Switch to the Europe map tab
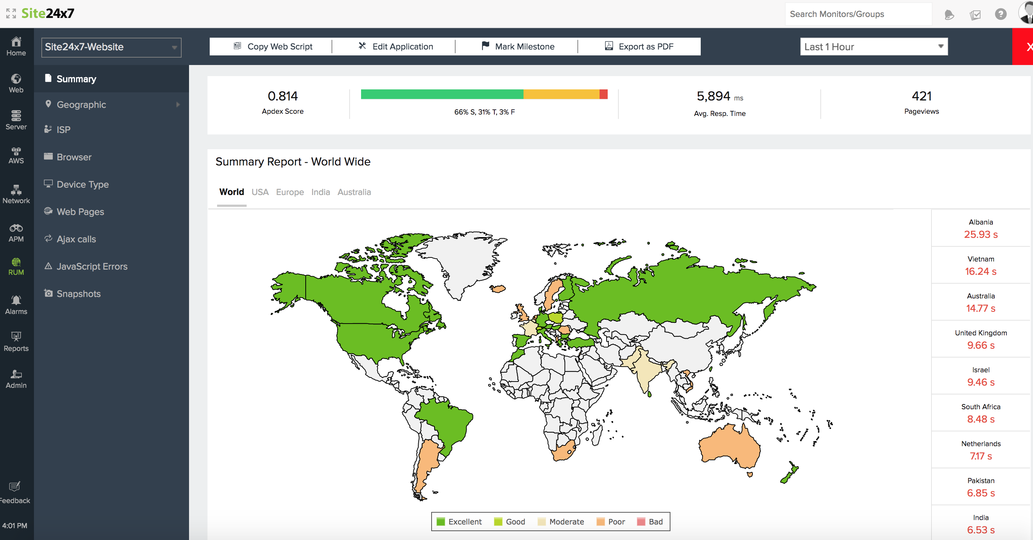Screen dimensions: 1033x540 click(x=289, y=192)
